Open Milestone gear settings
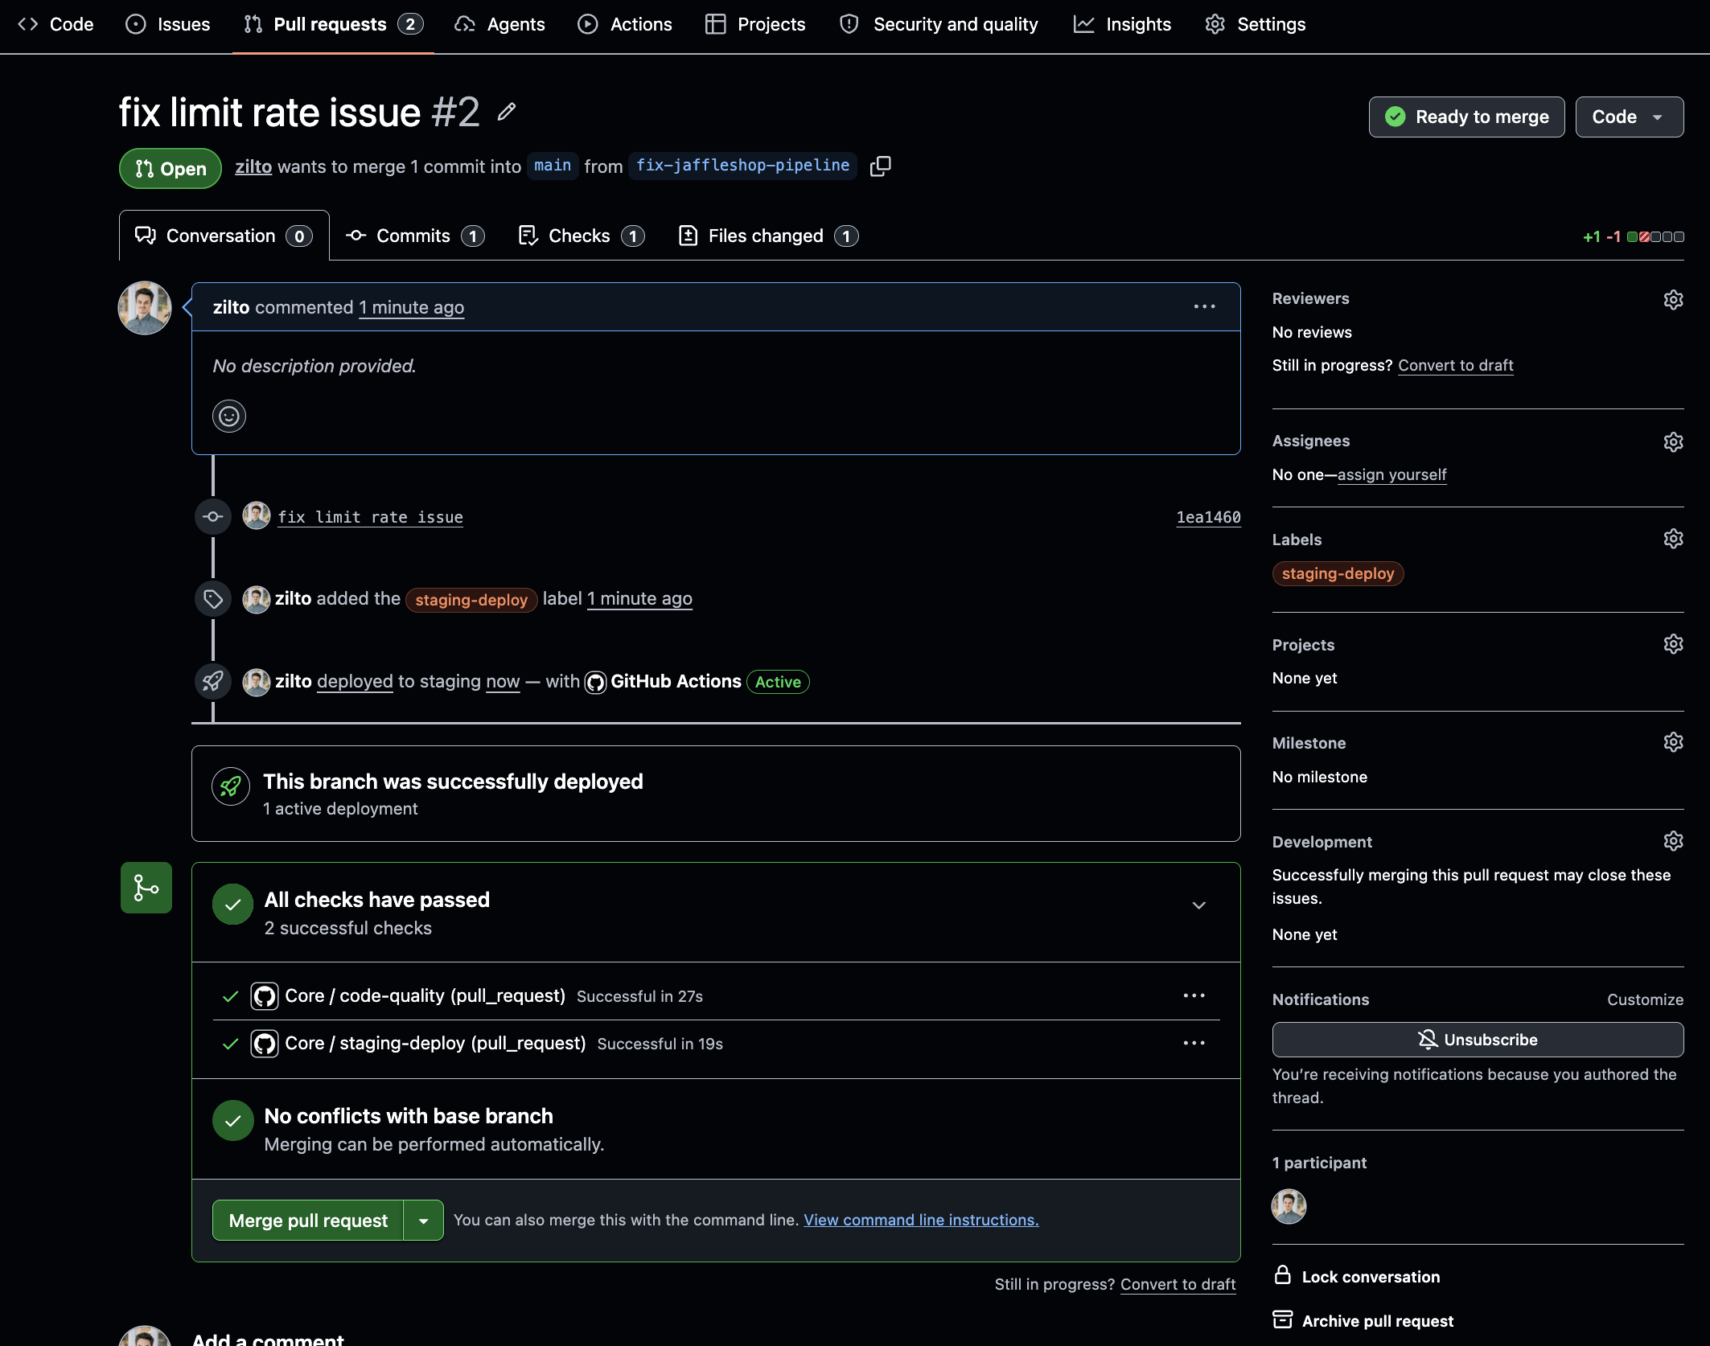The height and width of the screenshot is (1346, 1710). click(x=1673, y=742)
